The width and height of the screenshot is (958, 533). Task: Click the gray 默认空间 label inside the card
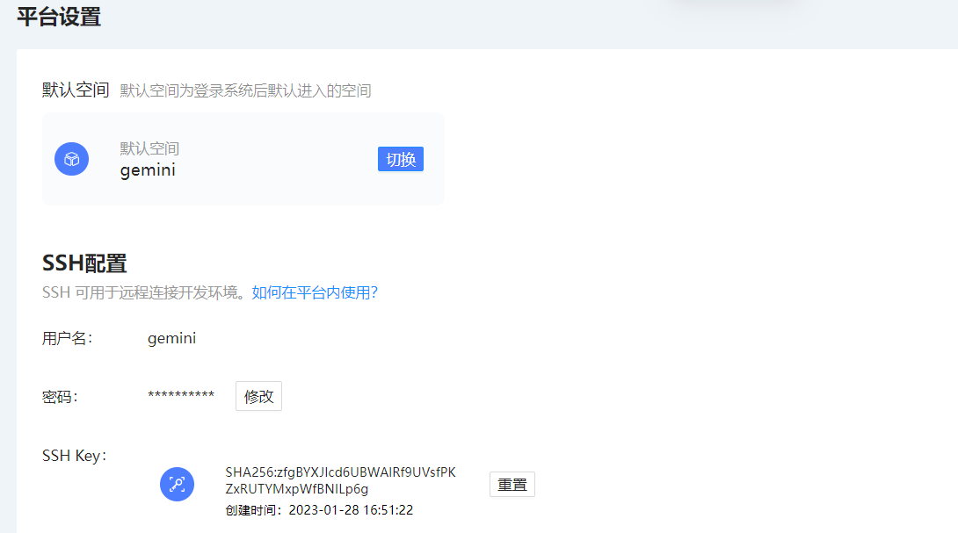149,148
